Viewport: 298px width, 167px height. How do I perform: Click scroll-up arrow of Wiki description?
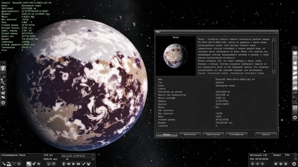click(274, 40)
